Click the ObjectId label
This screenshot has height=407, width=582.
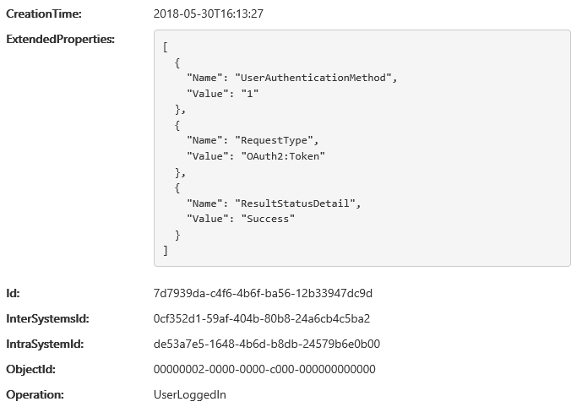(30, 369)
